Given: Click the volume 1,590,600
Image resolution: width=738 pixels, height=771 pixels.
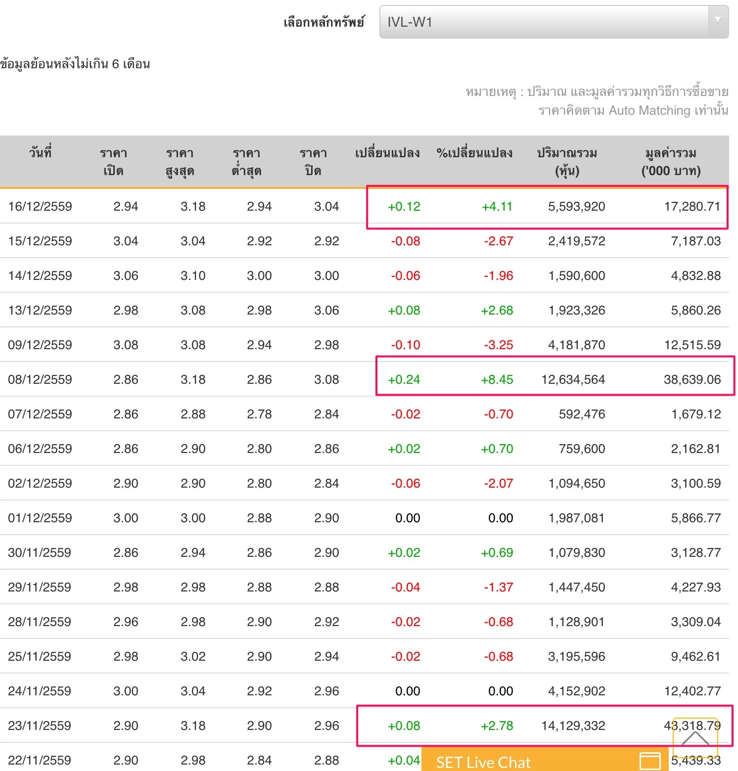Looking at the screenshot, I should (577, 275).
